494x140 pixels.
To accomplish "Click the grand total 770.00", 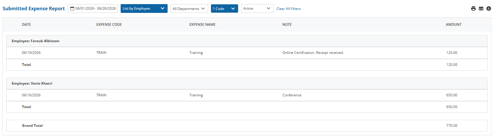I will (x=452, y=126).
